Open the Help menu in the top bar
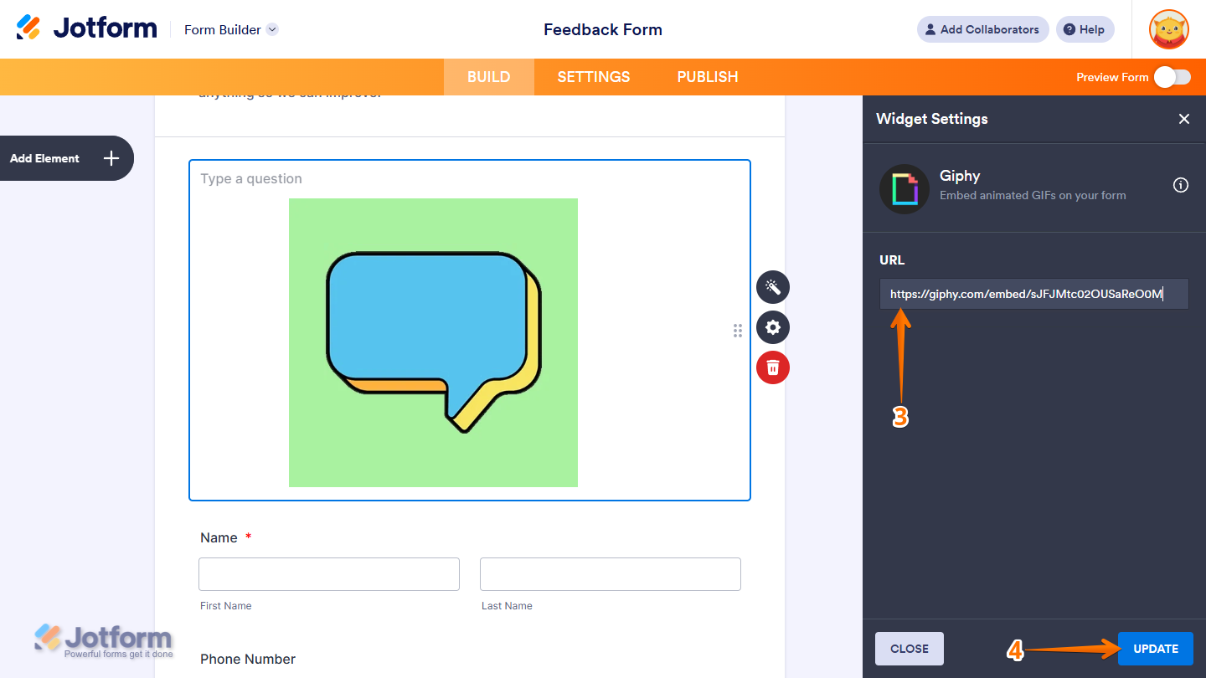The image size is (1206, 678). [1085, 29]
